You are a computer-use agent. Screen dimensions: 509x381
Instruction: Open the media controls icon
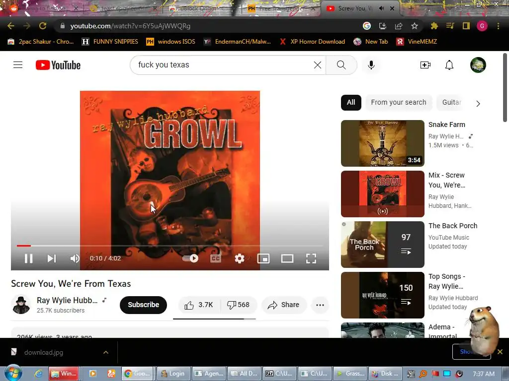450,26
